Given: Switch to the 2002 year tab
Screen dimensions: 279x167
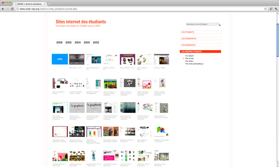Looking at the screenshot, I should 96,42.
